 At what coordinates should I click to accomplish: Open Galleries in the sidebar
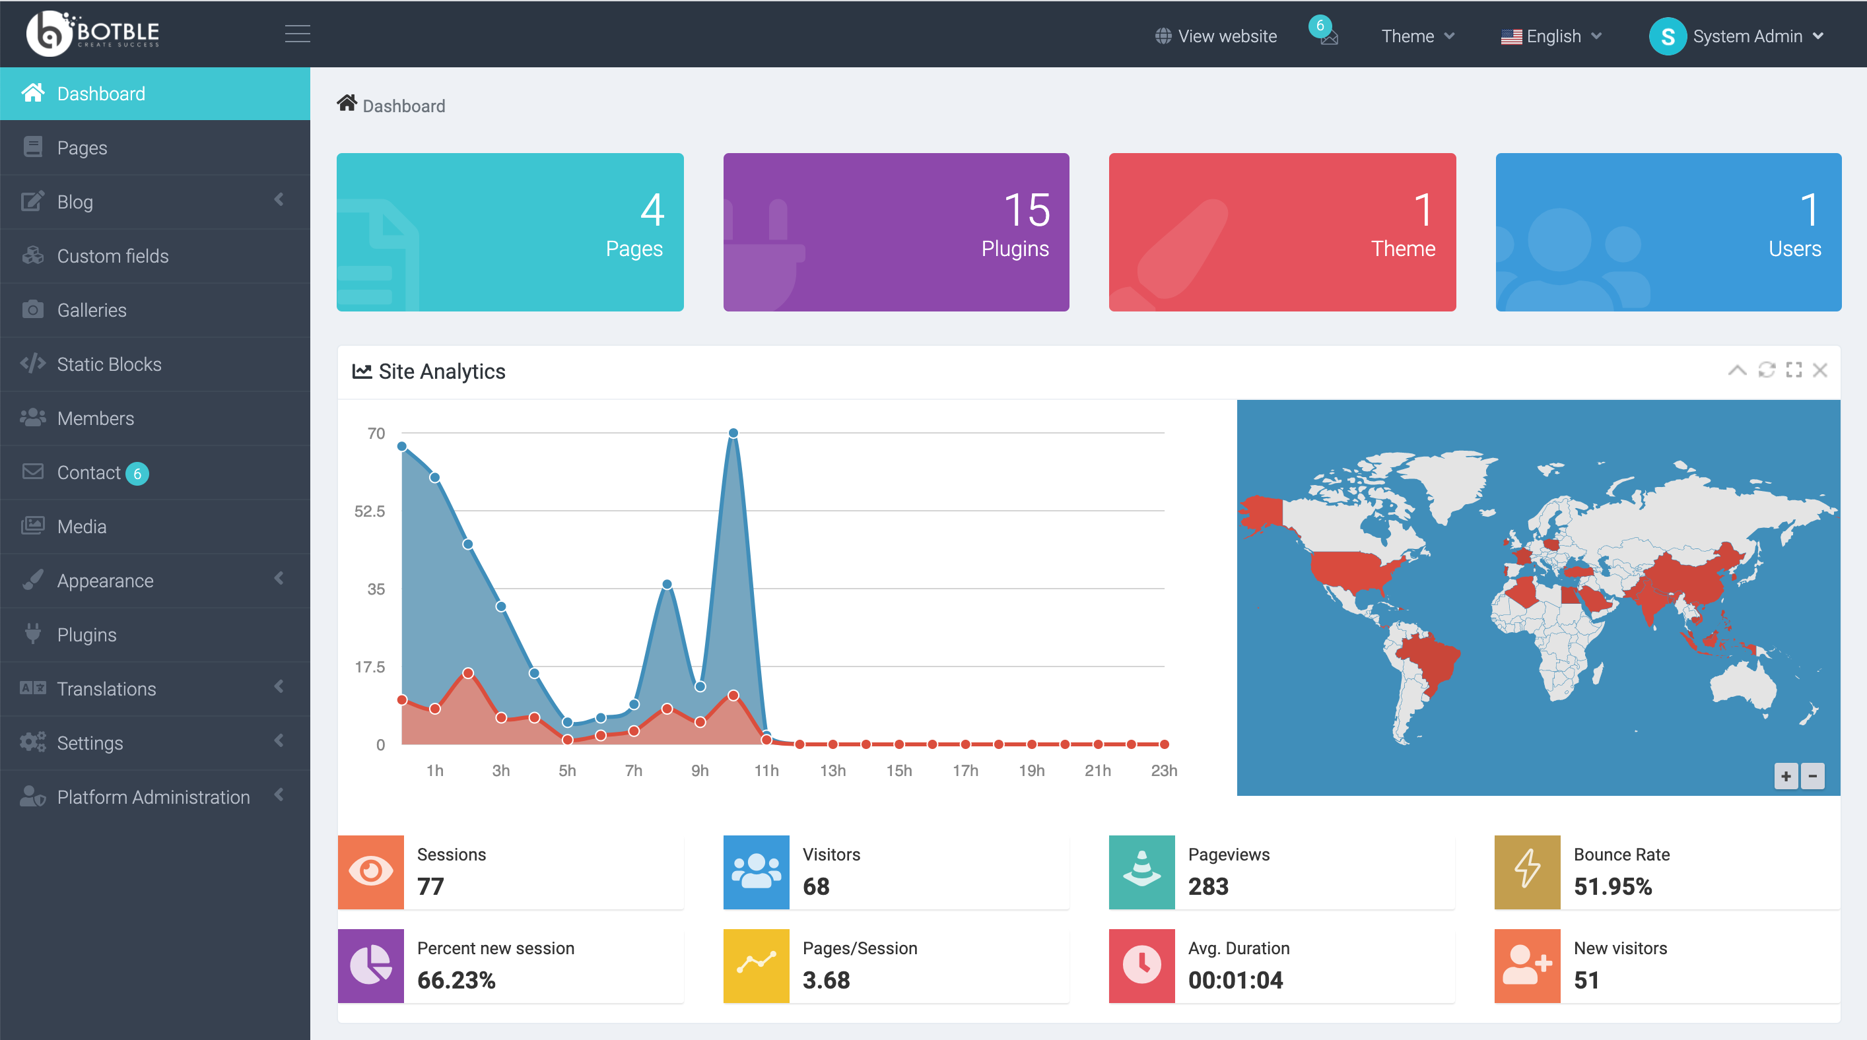click(x=155, y=310)
